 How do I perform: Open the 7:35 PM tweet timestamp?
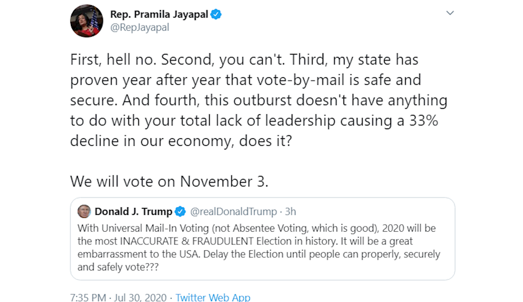pyautogui.click(x=89, y=297)
